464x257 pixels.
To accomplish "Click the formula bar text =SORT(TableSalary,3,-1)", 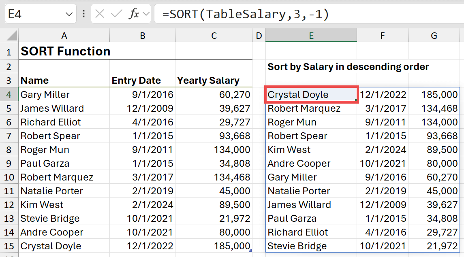I will pos(245,14).
